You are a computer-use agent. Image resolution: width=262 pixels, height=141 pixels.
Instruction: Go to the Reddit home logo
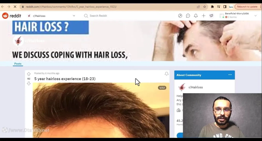tap(12, 16)
